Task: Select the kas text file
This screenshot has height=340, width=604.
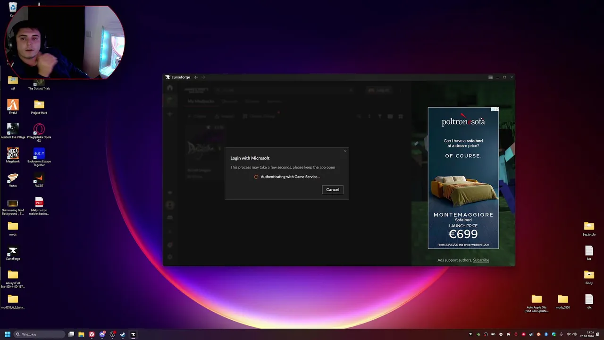Action: point(589,253)
